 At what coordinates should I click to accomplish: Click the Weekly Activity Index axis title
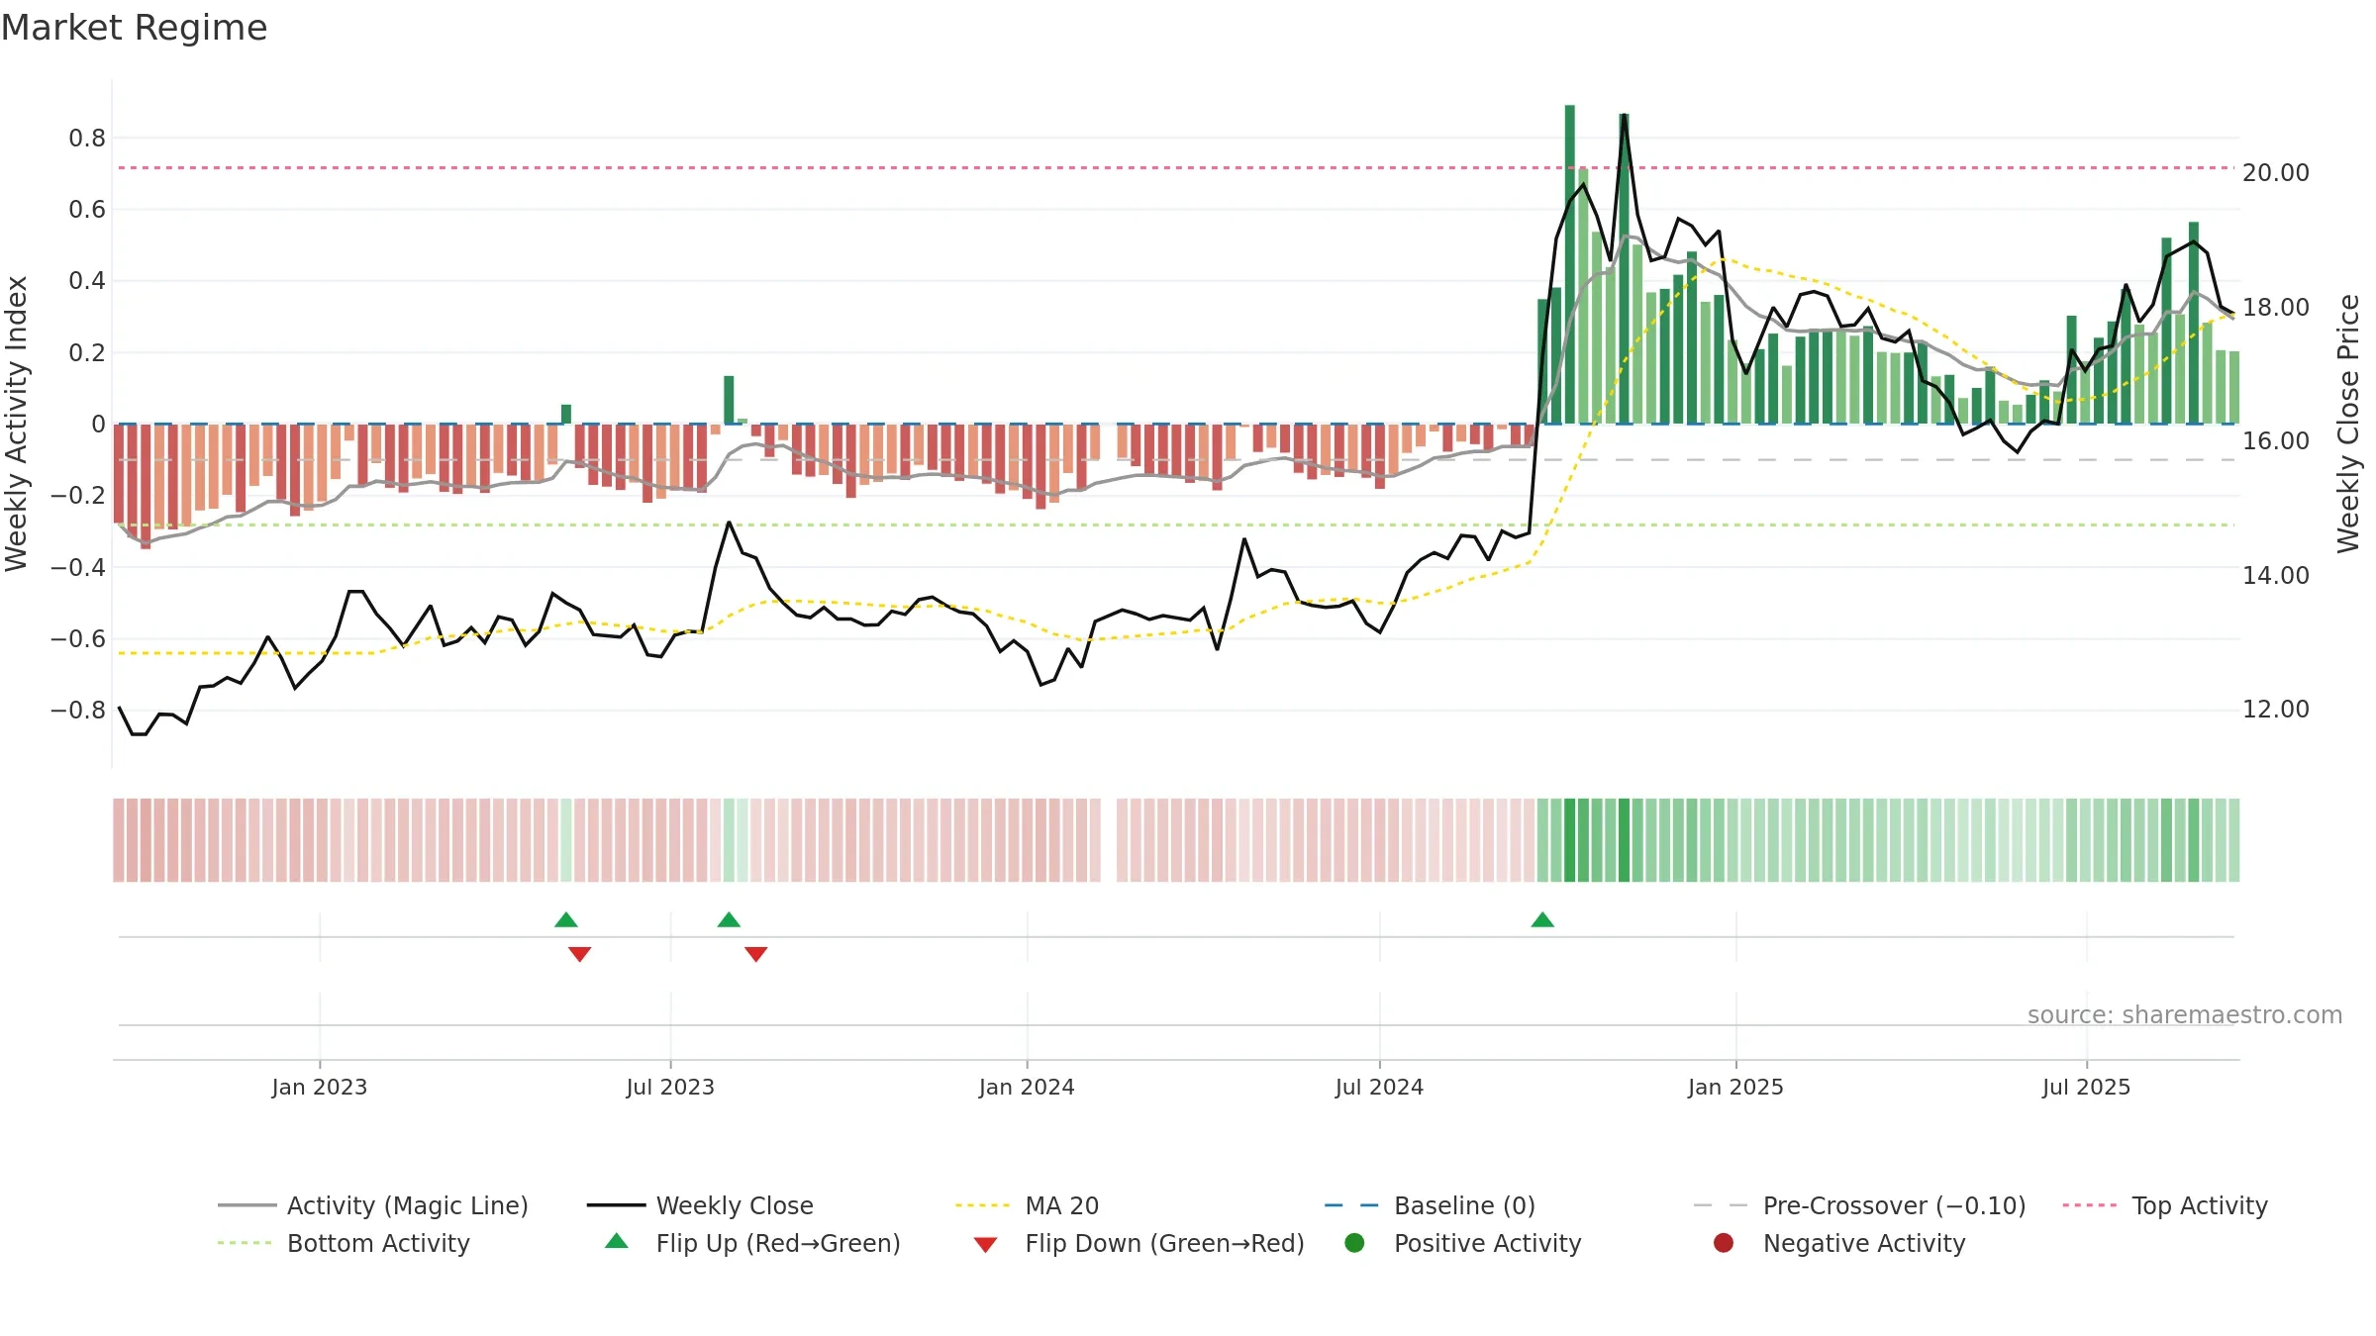click(17, 424)
